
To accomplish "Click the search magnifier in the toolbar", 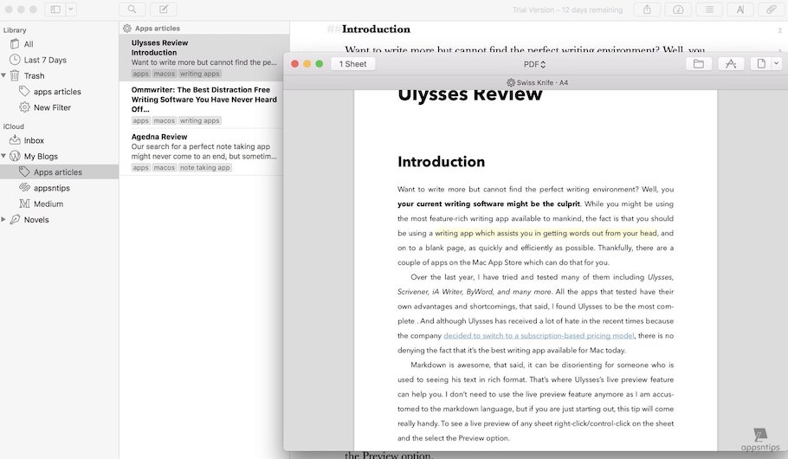I will click(132, 10).
